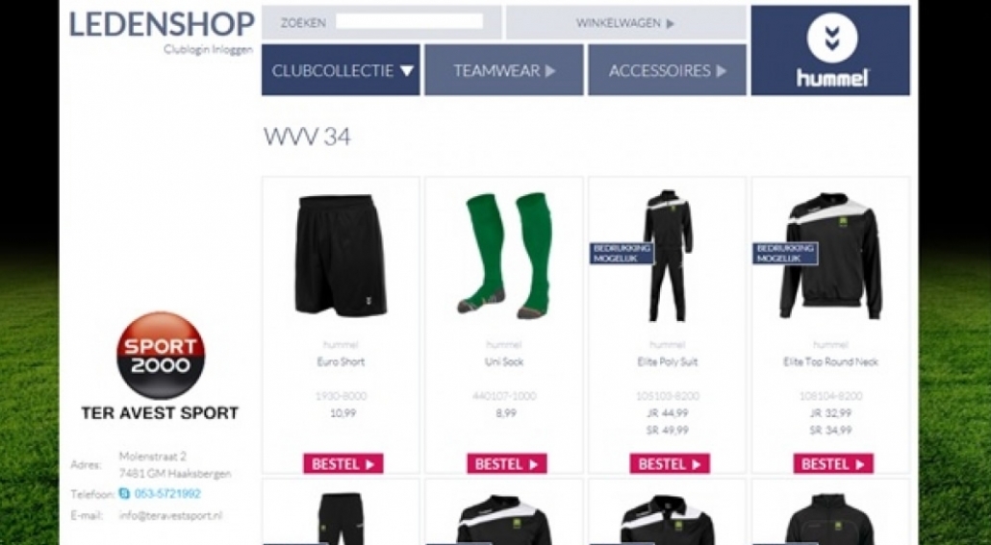Open the Clublogin Inloggen link
Image resolution: width=991 pixels, height=545 pixels.
click(208, 49)
